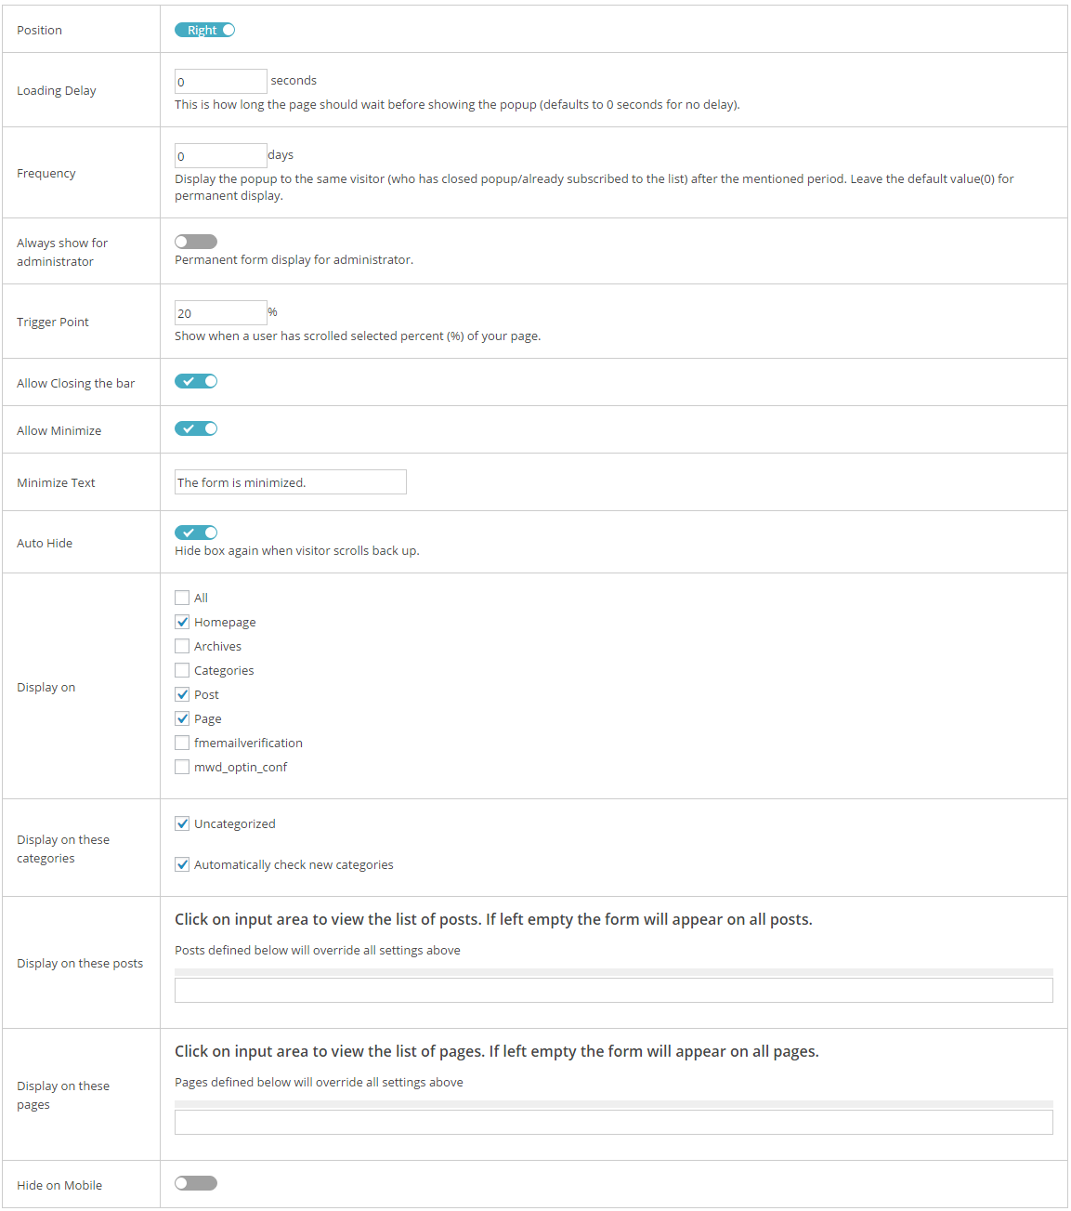The width and height of the screenshot is (1071, 1211).
Task: Check the mwd_optin_conf checkbox
Action: [x=182, y=767]
